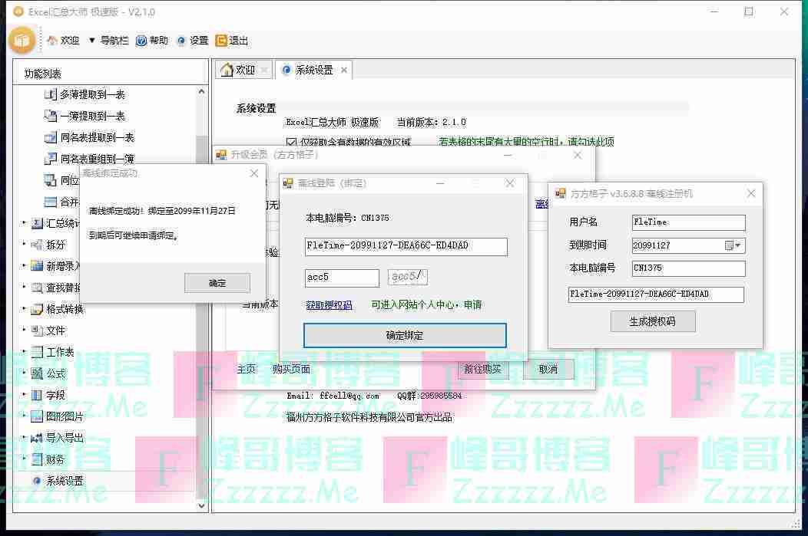Toggle 仅获取含有数据的有效区域 checkbox

point(291,142)
